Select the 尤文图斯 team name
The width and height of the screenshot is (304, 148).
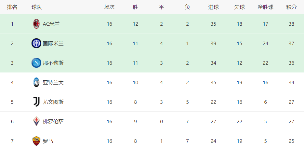53,102
